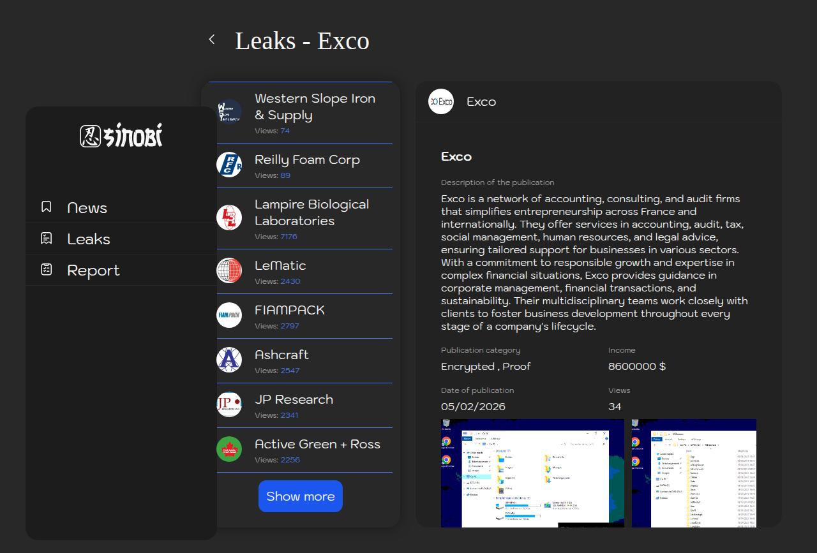817x553 pixels.
Task: Select the FIAMPACK logo
Action: [229, 315]
